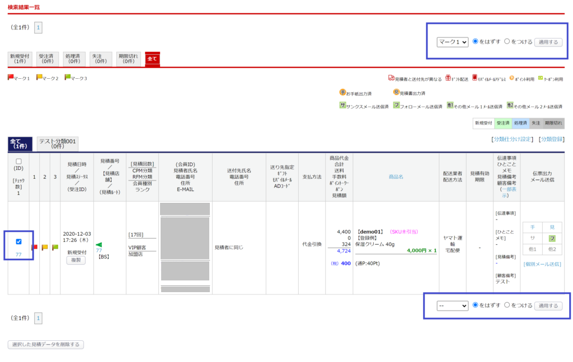The image size is (573, 362).
Task: Select をつける radio beside the マーク1 dropdown
Action: click(507, 41)
